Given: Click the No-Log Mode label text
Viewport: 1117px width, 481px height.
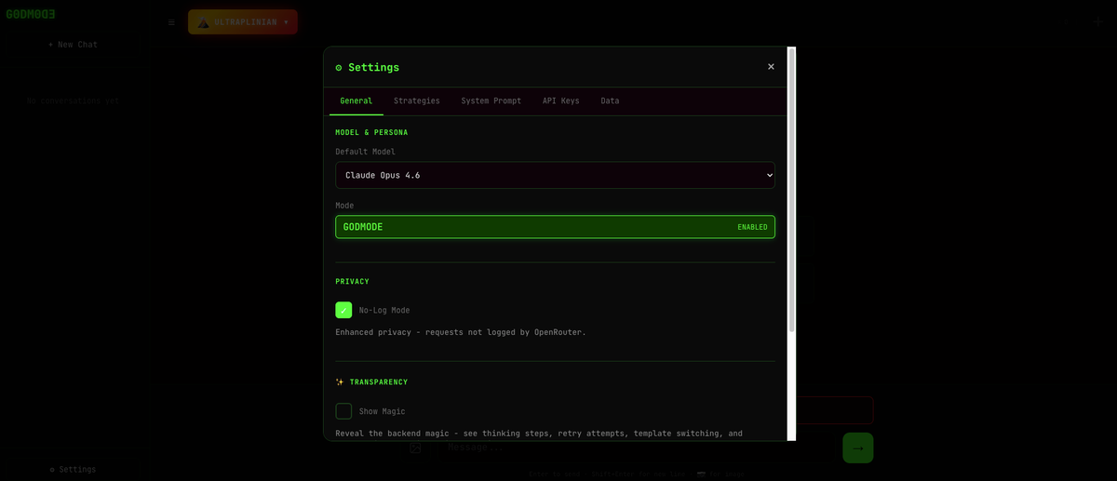Looking at the screenshot, I should click(x=384, y=311).
